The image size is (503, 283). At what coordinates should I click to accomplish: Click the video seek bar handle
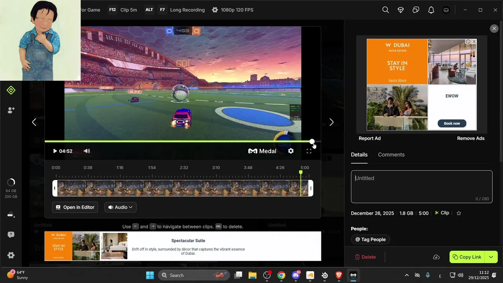point(312,141)
